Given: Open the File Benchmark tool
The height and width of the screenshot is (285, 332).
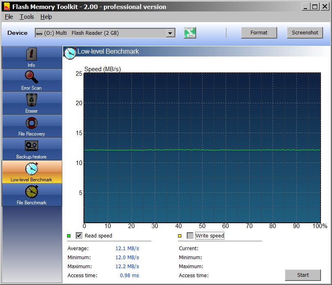Looking at the screenshot, I should point(32,195).
